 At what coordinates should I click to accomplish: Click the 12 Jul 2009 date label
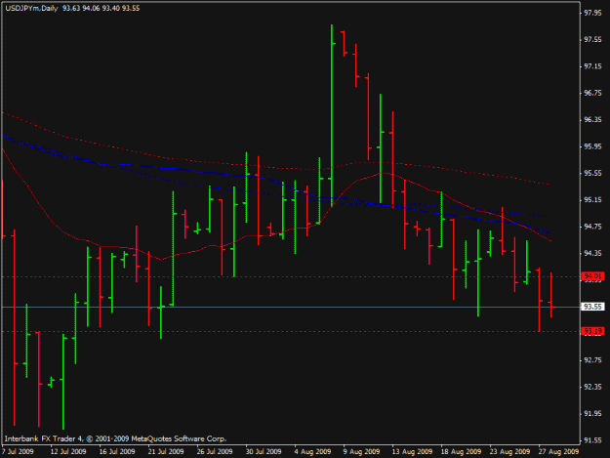coord(68,452)
